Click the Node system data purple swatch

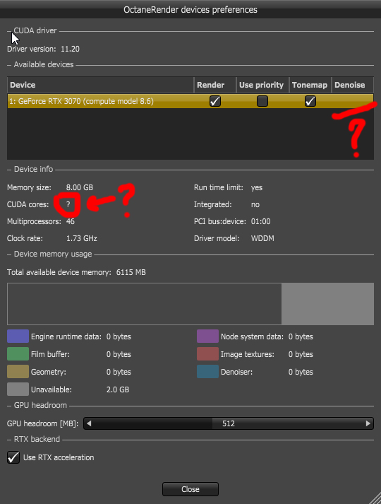[x=207, y=336]
